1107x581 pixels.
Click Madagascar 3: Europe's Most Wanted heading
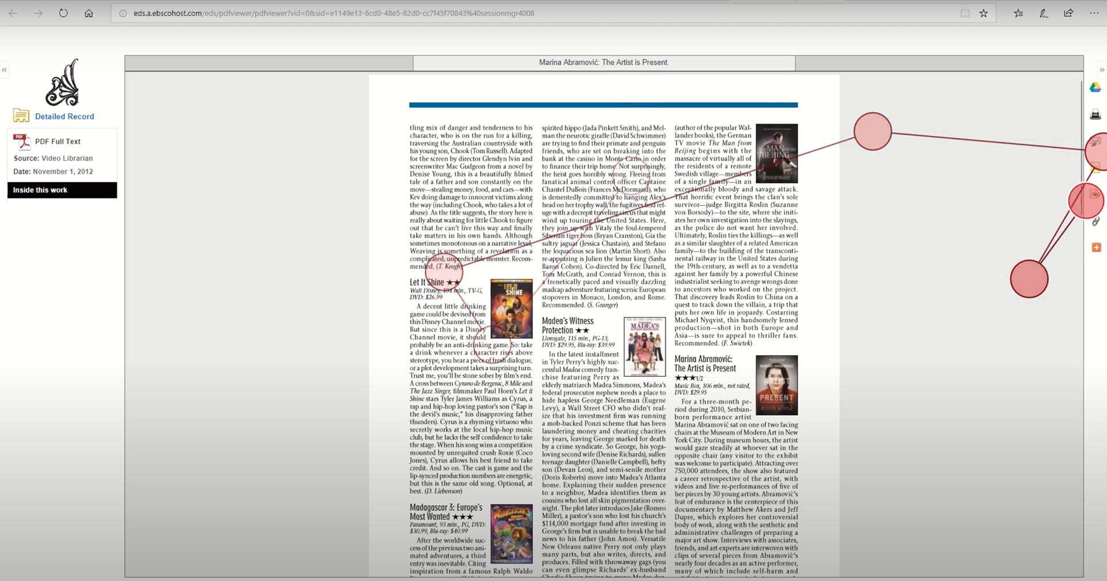tap(446, 512)
